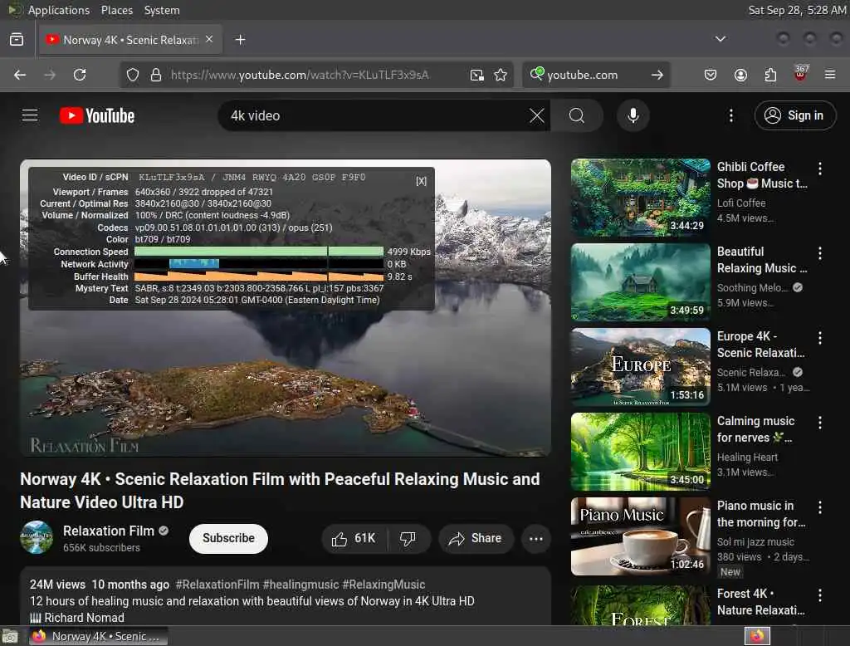Screen dimensions: 850x646
Task: Go back in browser history
Action: 20,75
